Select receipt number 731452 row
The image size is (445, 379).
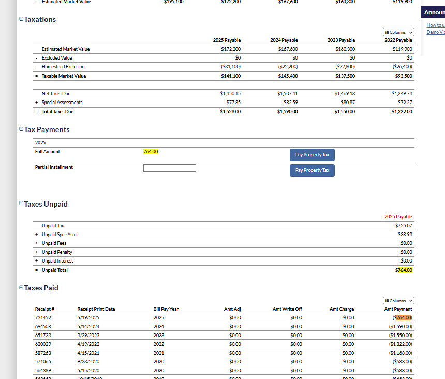click(x=43, y=317)
